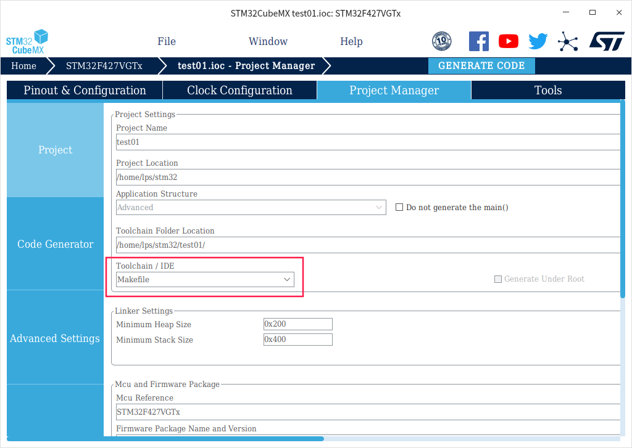
Task: Click the ST community network icon
Action: [x=568, y=41]
